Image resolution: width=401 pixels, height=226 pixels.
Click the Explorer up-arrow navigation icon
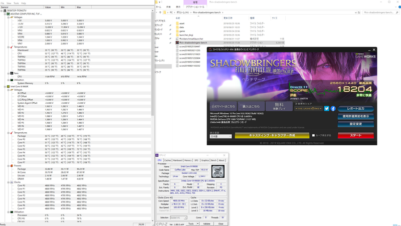(160, 12)
